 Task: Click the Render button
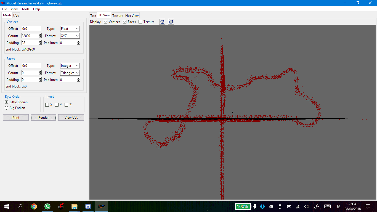44,118
